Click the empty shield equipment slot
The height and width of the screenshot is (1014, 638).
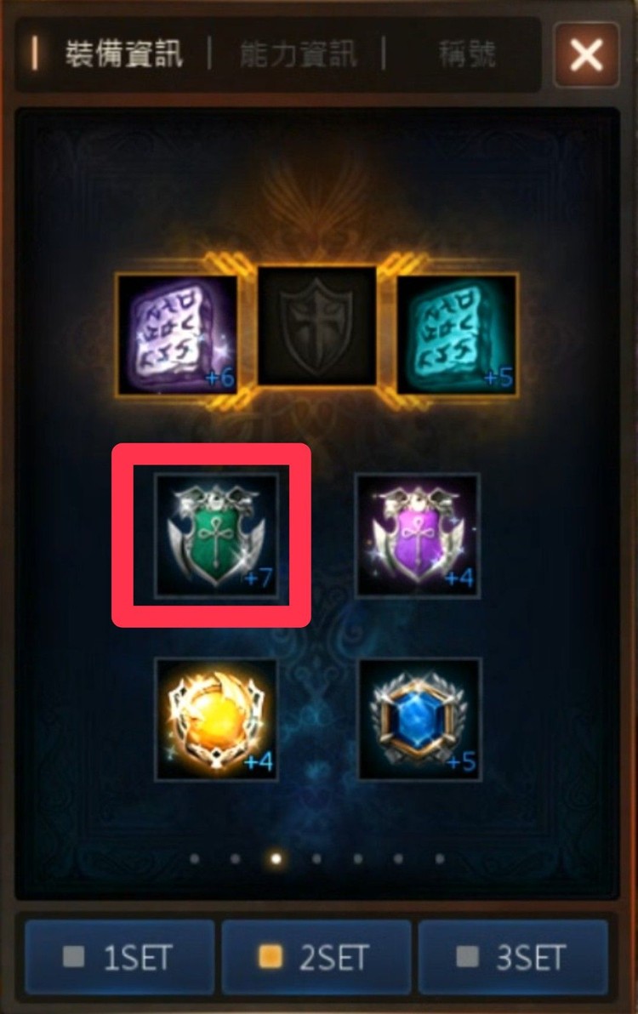click(x=316, y=327)
